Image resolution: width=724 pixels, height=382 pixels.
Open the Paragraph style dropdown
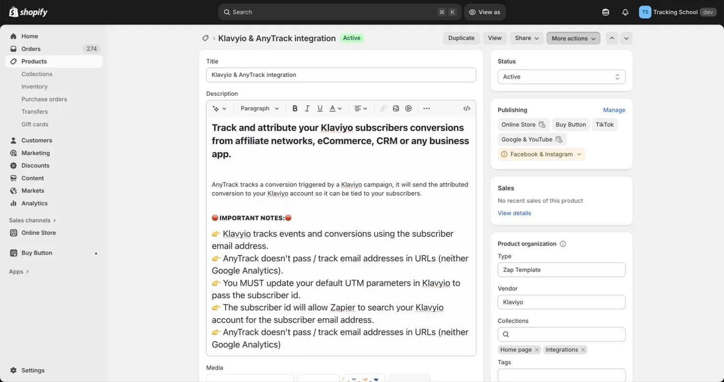[x=260, y=109]
